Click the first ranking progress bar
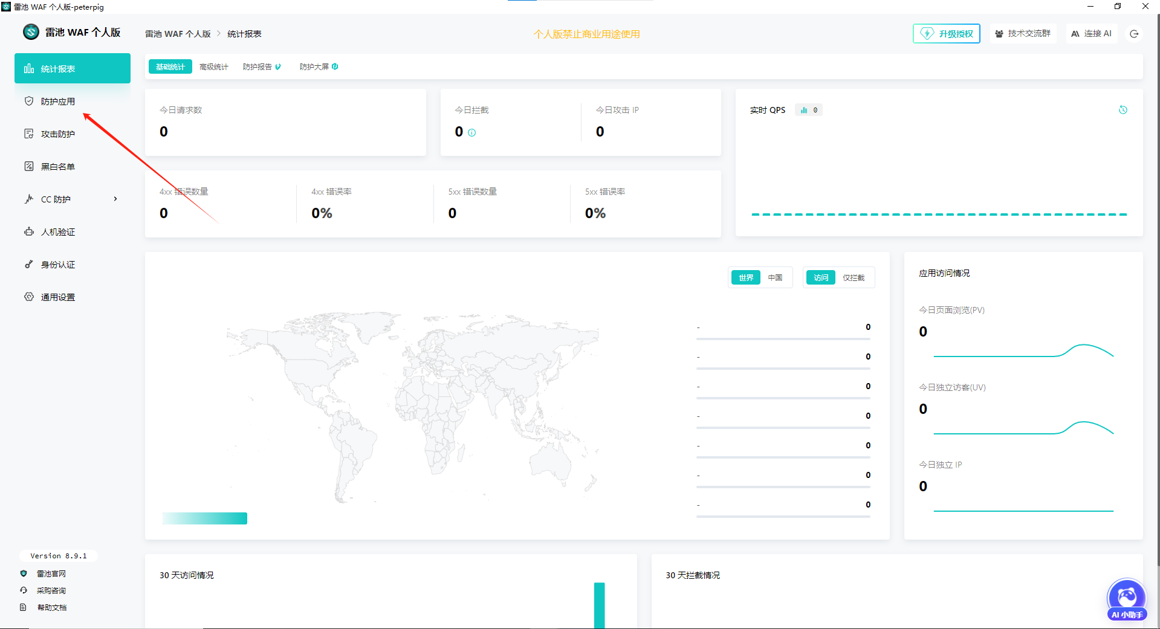The height and width of the screenshot is (629, 1160). [x=783, y=339]
